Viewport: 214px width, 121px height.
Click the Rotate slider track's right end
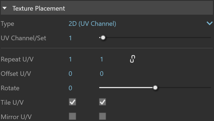click(210, 88)
